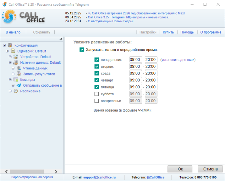Expand the Запись результатов node
The height and width of the screenshot is (181, 225).
(x=13, y=74)
